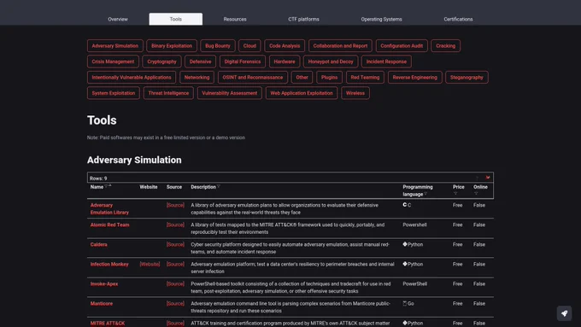
Task: Open [Source] for Atomic Red Team
Action: coord(175,225)
